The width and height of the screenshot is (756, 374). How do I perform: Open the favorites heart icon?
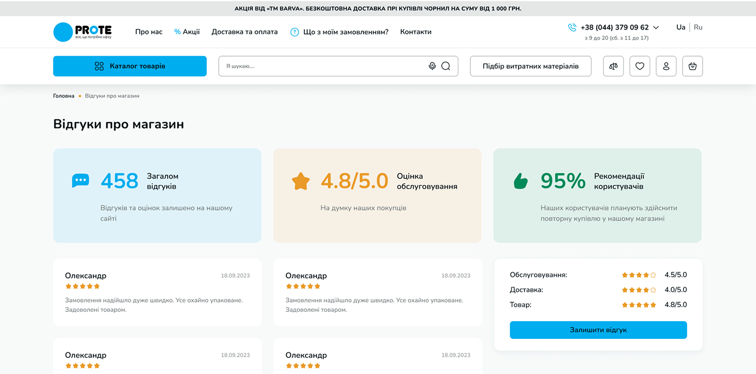[x=639, y=66]
